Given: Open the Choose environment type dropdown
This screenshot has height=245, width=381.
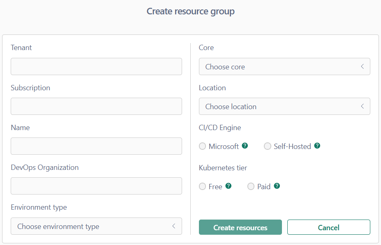Looking at the screenshot, I should click(x=96, y=226).
